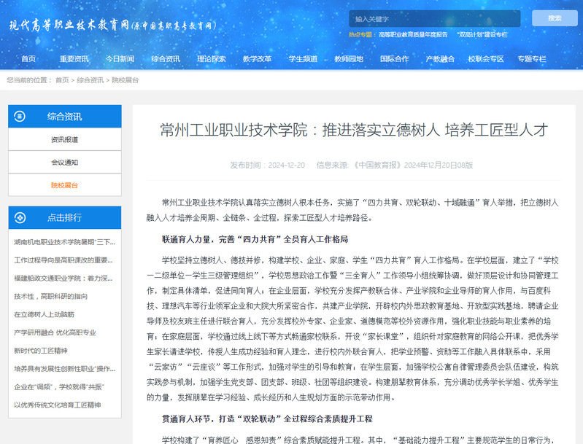Image resolution: width=583 pixels, height=444 pixels.
Task: Open the "双高计划"建设专栏 hot topic link
Action: point(482,34)
